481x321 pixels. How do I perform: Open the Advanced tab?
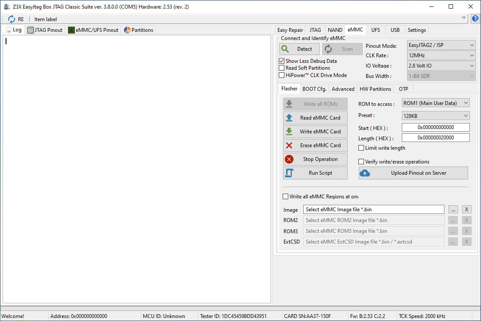[343, 89]
